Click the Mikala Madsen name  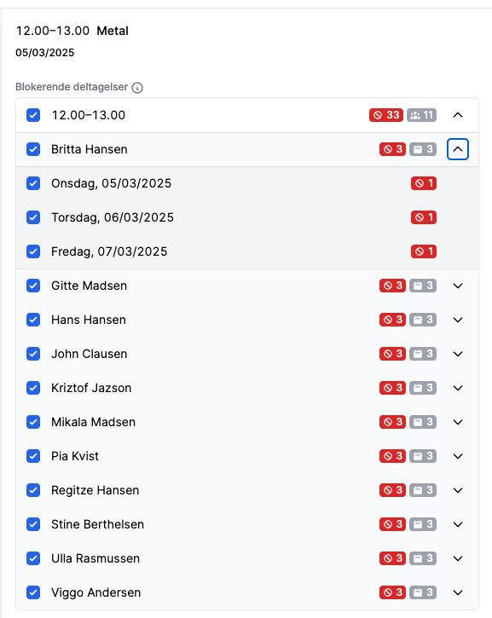tap(93, 422)
